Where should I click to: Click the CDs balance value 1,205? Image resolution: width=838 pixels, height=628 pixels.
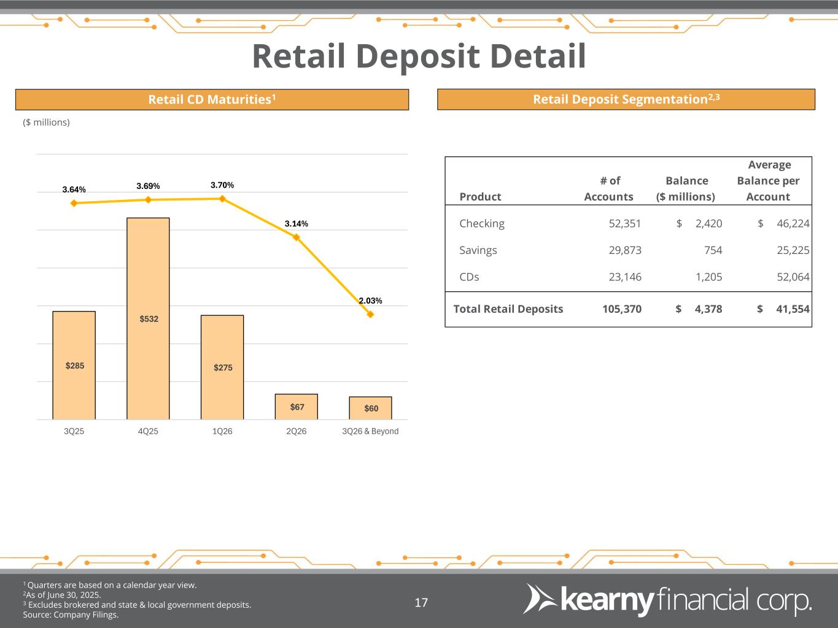point(708,277)
